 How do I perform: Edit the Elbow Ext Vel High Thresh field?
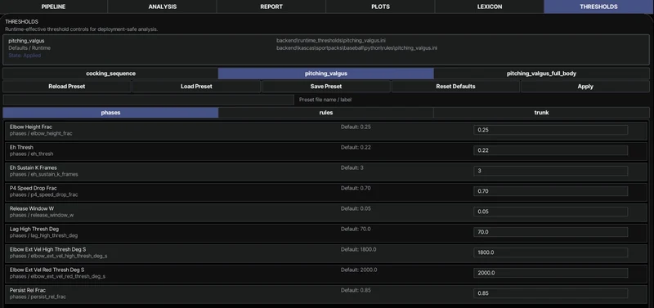(x=550, y=252)
